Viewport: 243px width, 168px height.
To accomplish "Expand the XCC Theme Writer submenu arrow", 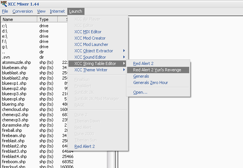I will point(124,70).
